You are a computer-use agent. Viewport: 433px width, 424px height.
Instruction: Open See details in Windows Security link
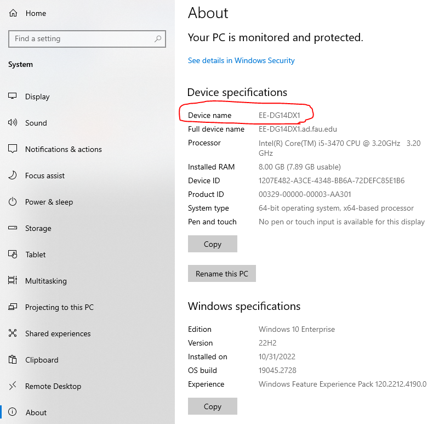(241, 60)
